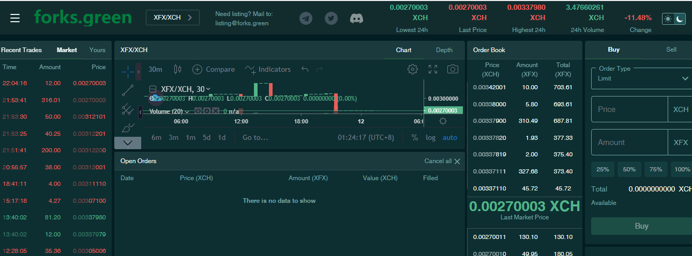
Task: Toggle the light/dark theme switch
Action: pyautogui.click(x=673, y=19)
